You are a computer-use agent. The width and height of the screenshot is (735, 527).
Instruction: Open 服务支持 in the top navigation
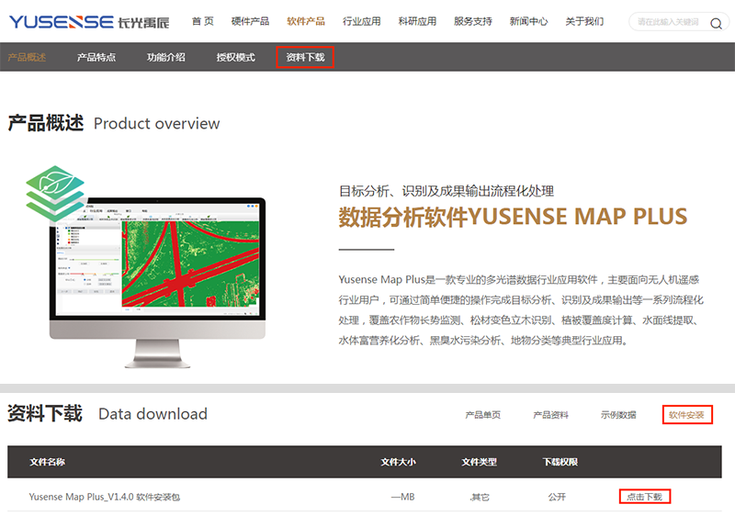473,21
